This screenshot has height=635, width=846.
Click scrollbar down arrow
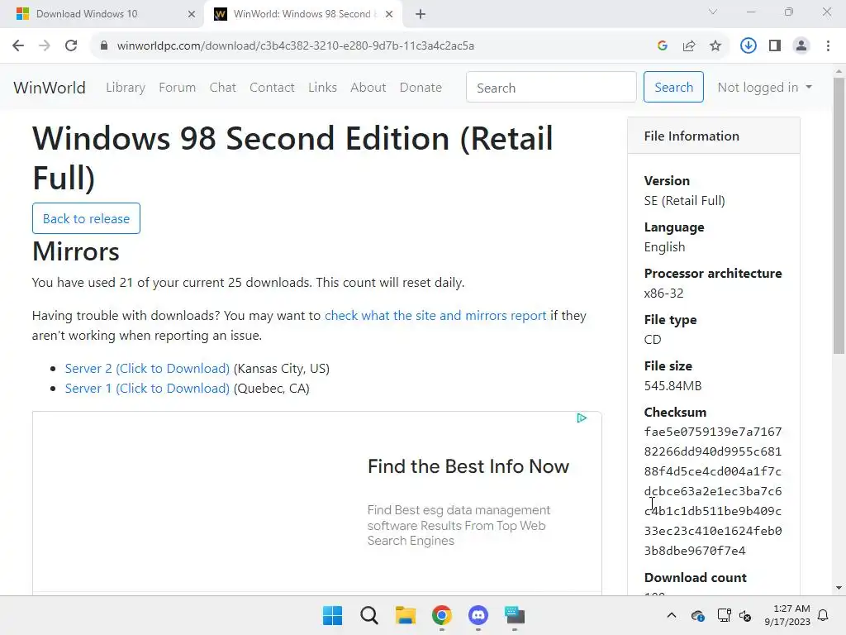coord(839,588)
